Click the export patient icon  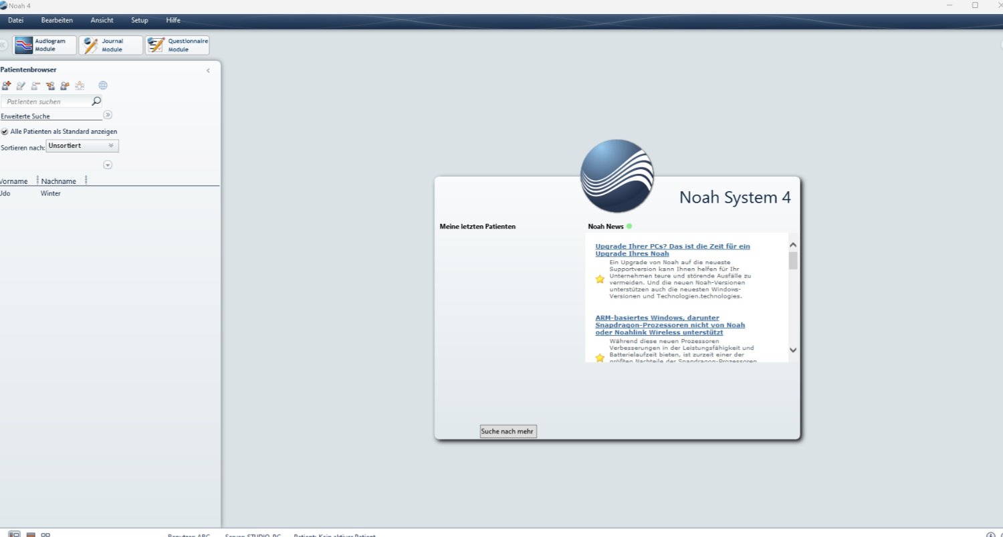[x=65, y=86]
